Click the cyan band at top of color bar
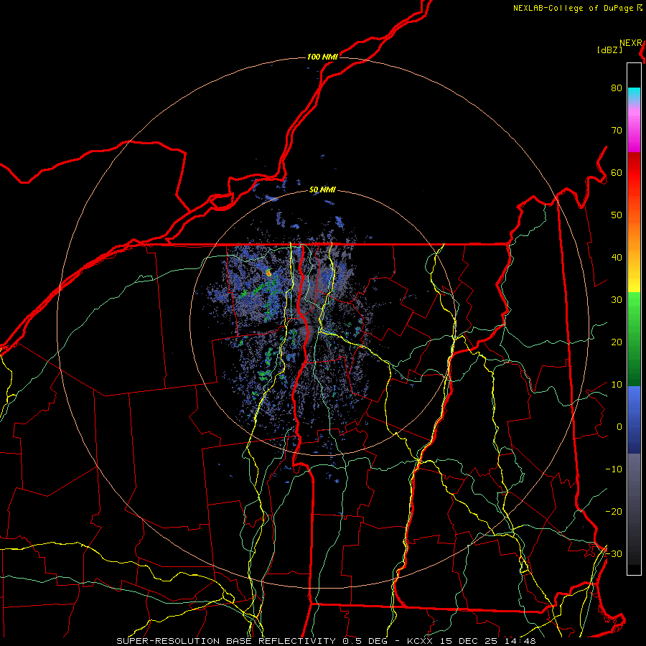646x646 pixels. point(634,94)
